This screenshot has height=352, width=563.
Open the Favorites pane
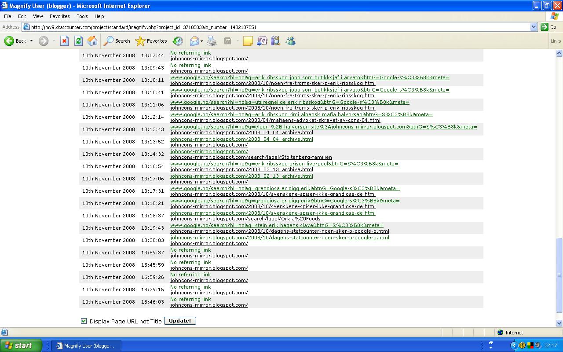(151, 41)
